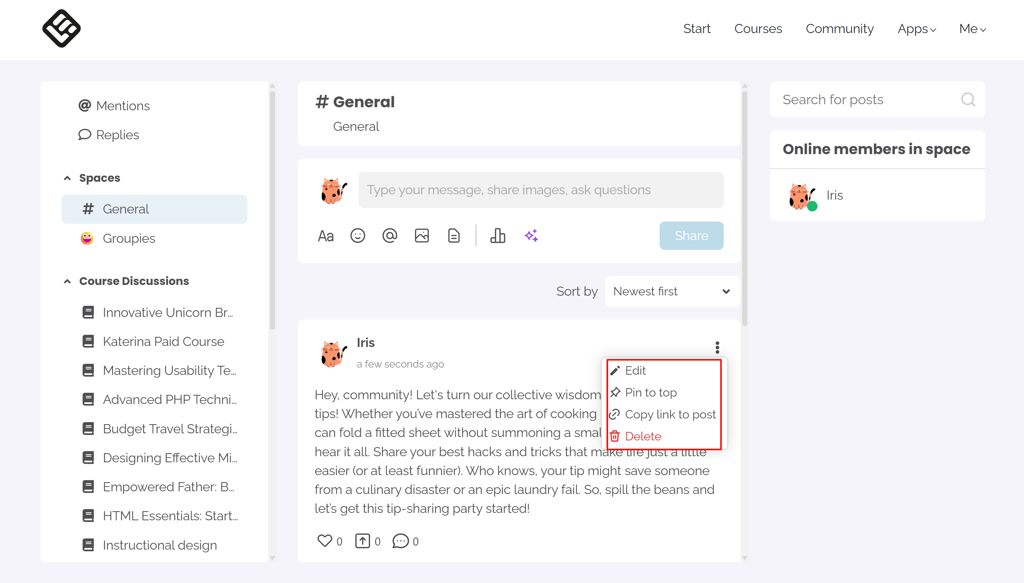Screen dimensions: 1024x583
Task: Select Pin to top option
Action: tap(651, 392)
